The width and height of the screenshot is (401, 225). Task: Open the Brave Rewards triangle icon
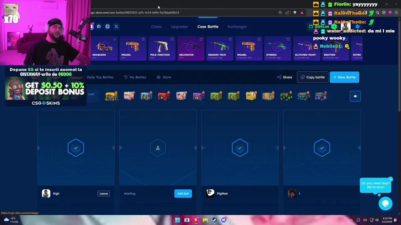click(x=302, y=12)
